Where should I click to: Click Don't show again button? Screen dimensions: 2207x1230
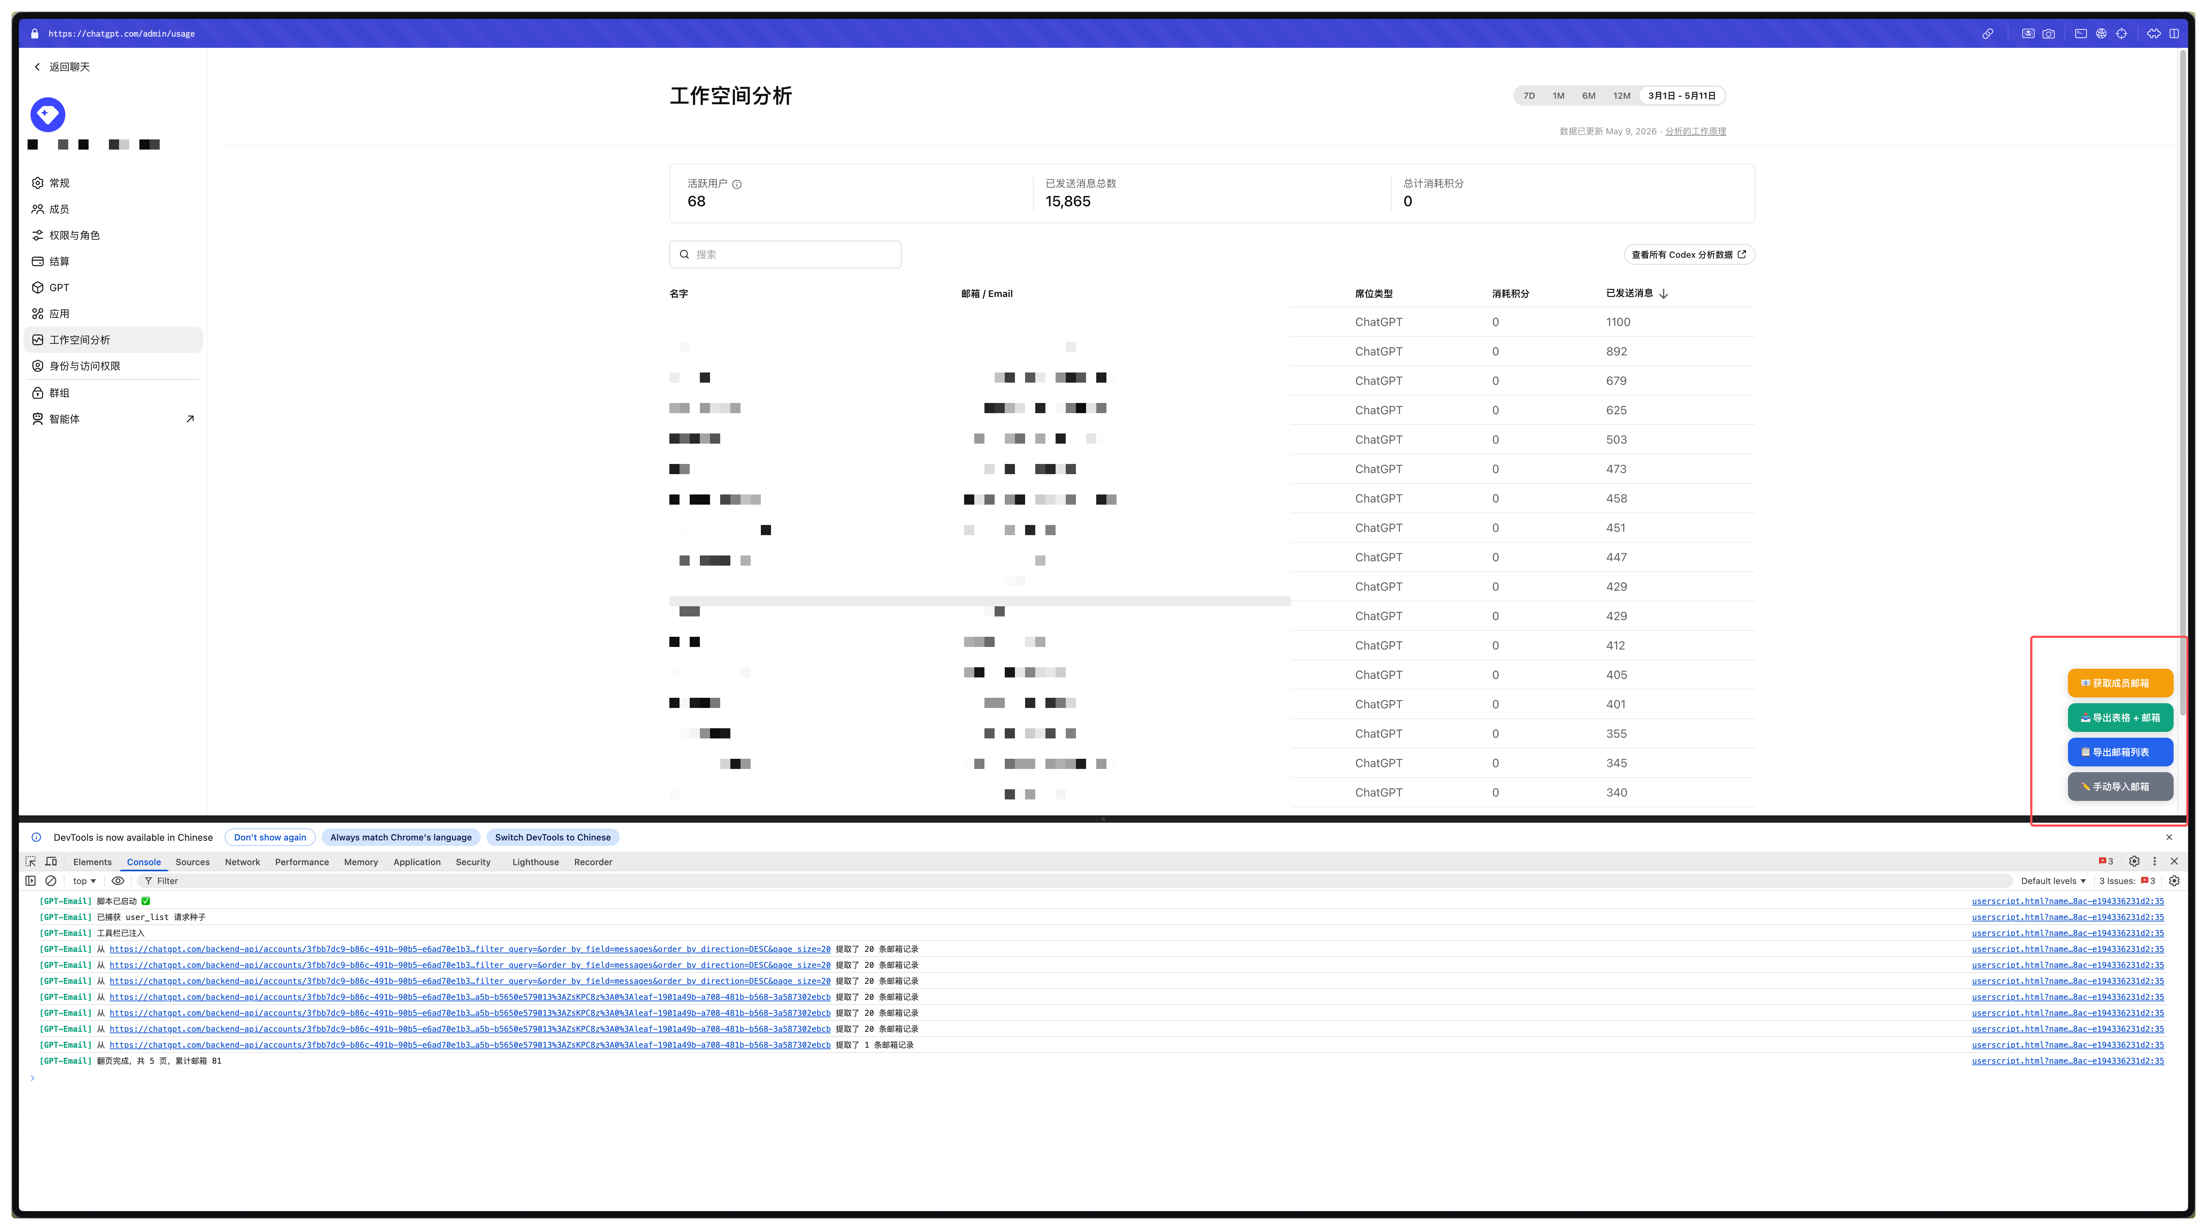point(270,838)
